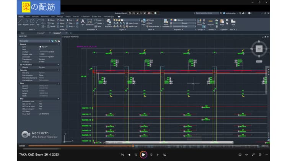Click the TOP face of the ViewCube

[x=259, y=49]
